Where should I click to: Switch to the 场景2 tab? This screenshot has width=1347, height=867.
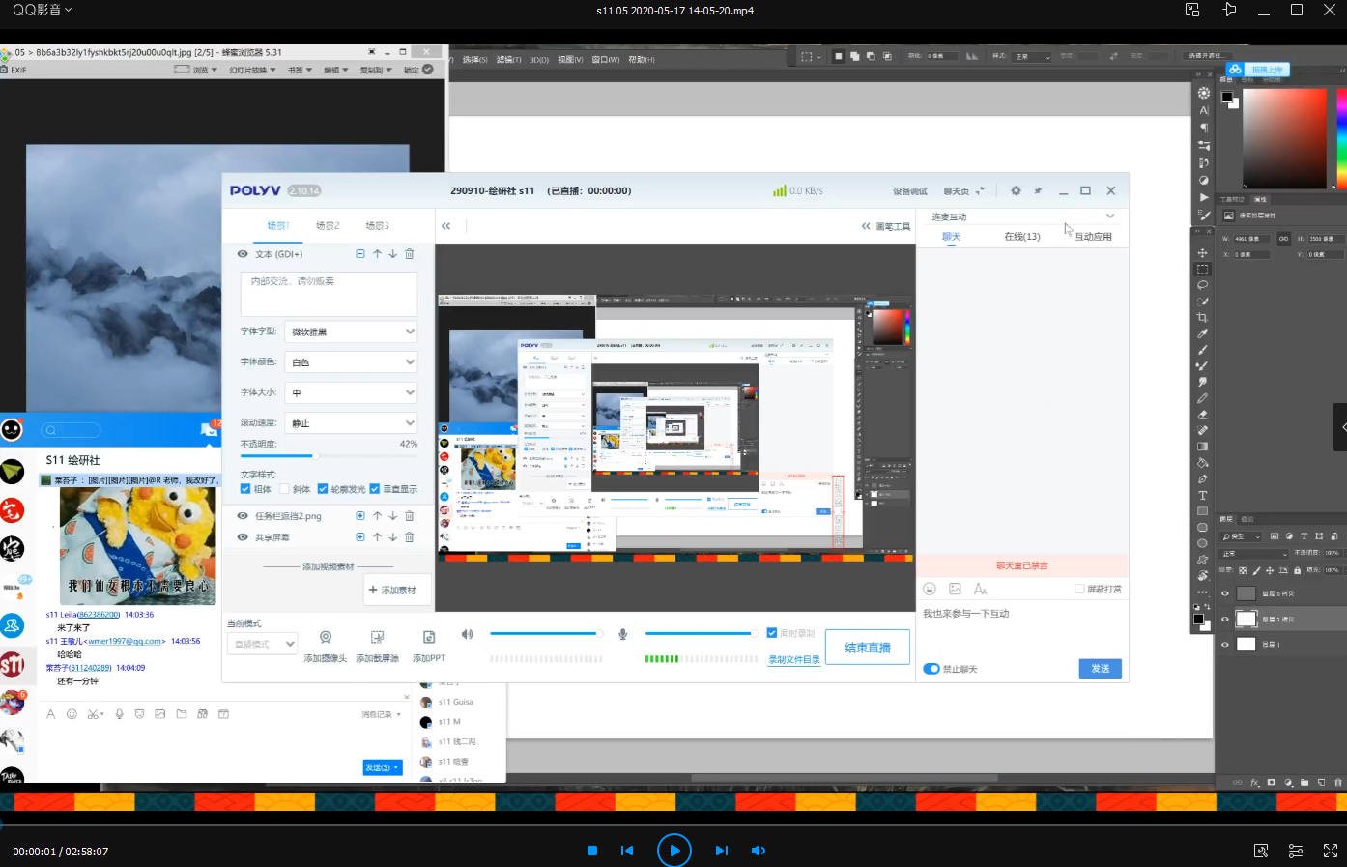tap(328, 226)
